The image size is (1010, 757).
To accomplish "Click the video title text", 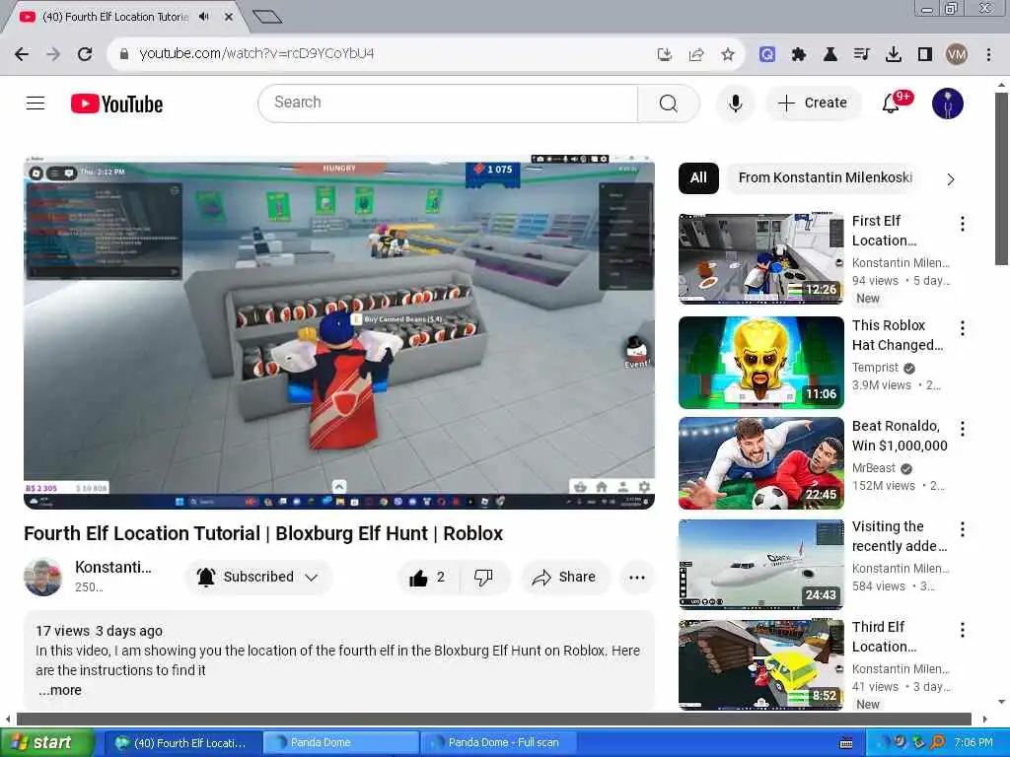I will coord(263,533).
